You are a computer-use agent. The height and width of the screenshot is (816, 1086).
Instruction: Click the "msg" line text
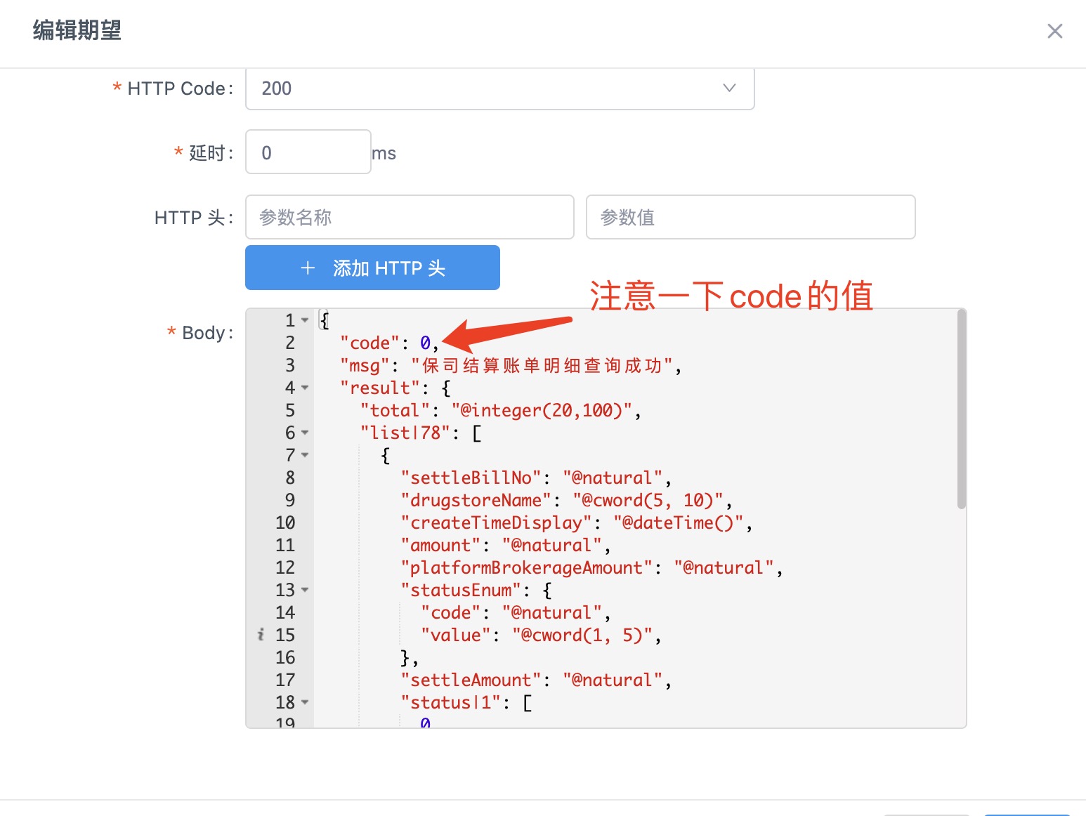click(x=511, y=365)
